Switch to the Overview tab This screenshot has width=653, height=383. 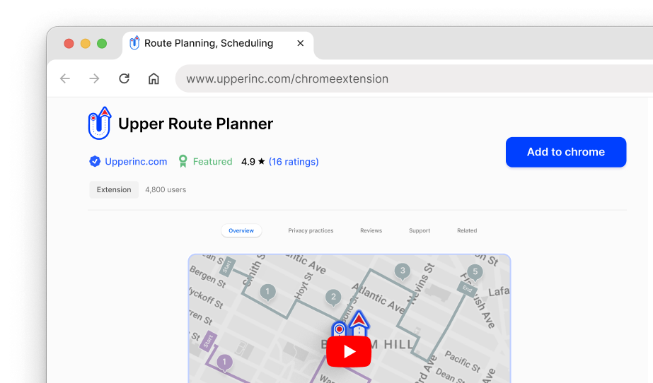[x=241, y=230]
